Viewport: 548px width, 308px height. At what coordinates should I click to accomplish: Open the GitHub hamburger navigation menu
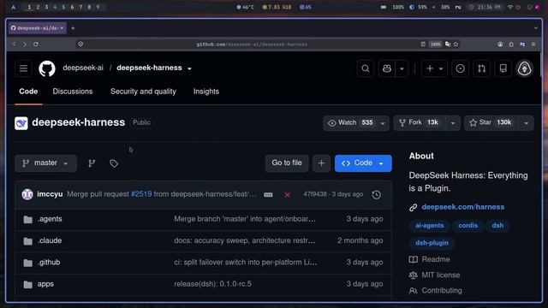click(23, 68)
